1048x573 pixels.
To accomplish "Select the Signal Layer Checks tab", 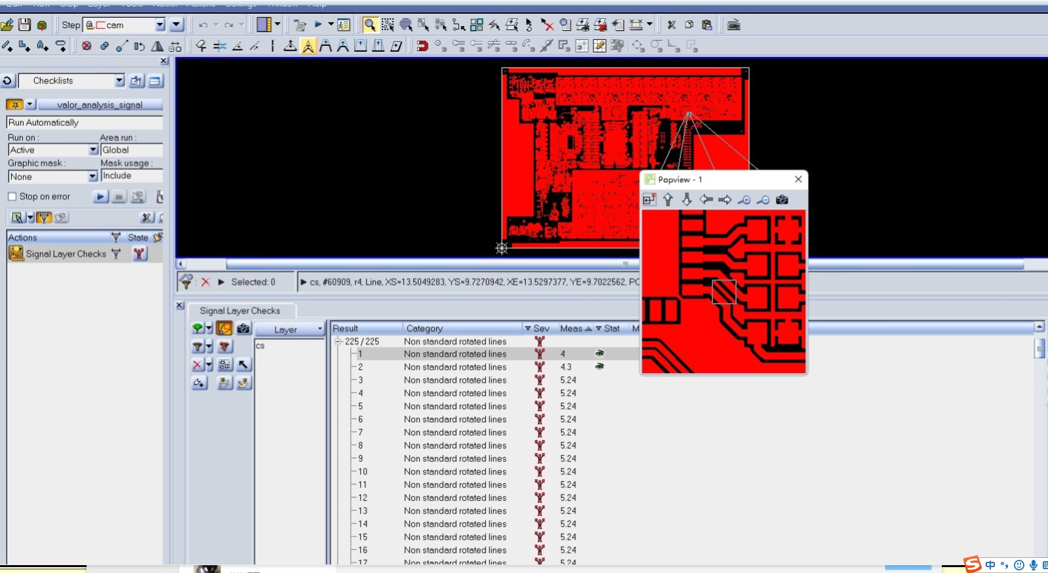I will [240, 311].
